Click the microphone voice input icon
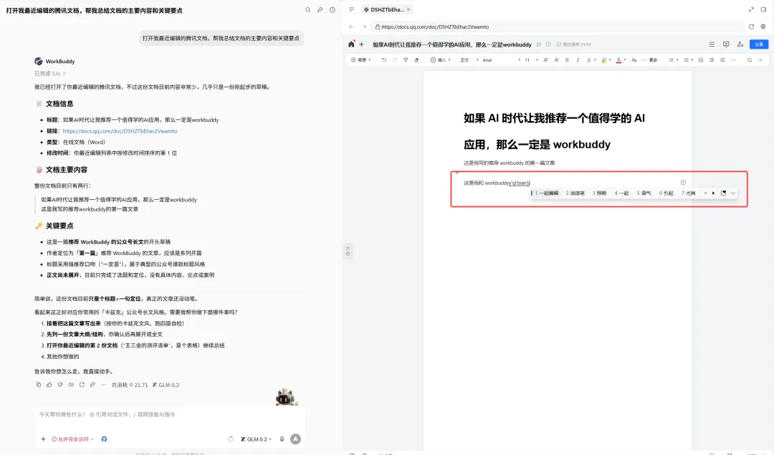Screen dimensions: 774x455 click(282, 439)
